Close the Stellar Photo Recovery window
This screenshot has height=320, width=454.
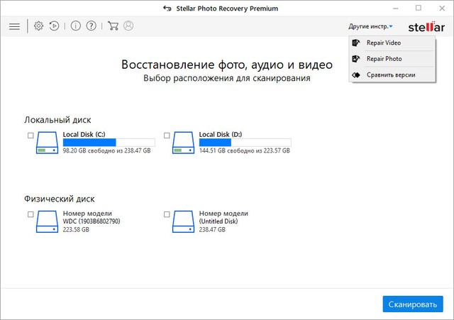[442, 8]
